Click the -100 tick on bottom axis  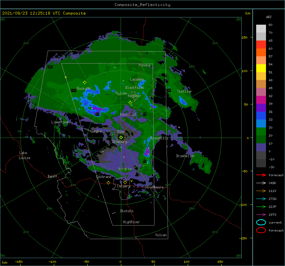click(52, 262)
